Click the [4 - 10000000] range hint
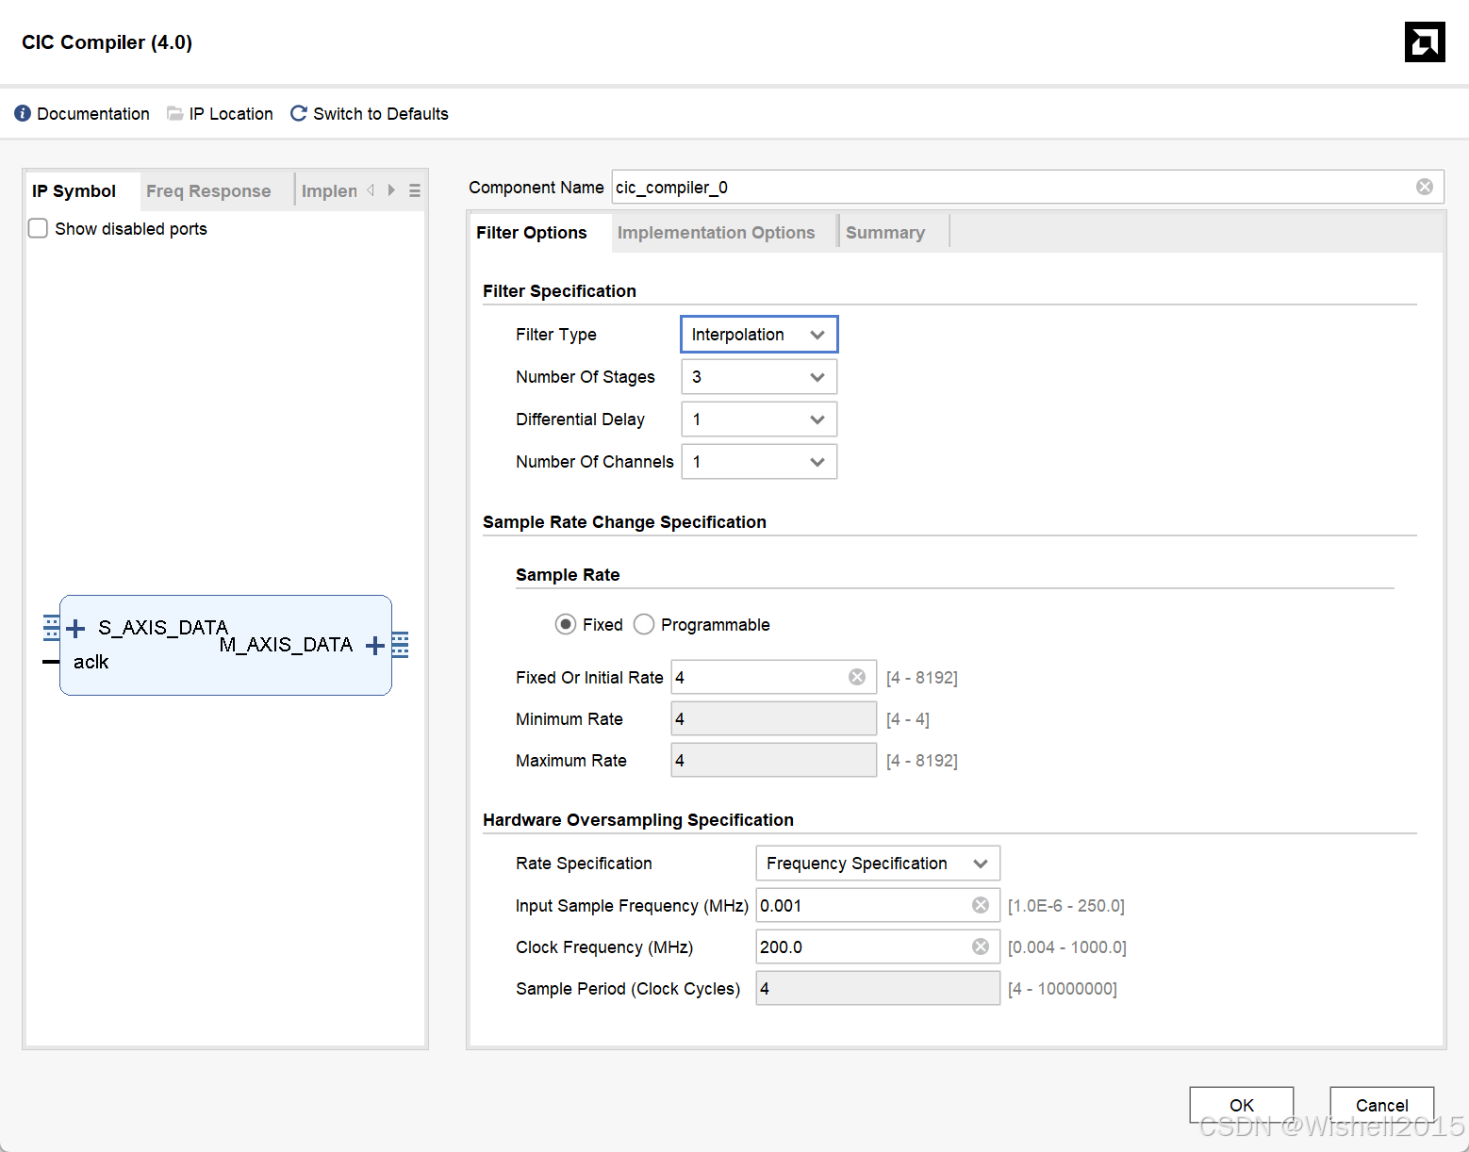Image resolution: width=1469 pixels, height=1152 pixels. [x=1062, y=988]
